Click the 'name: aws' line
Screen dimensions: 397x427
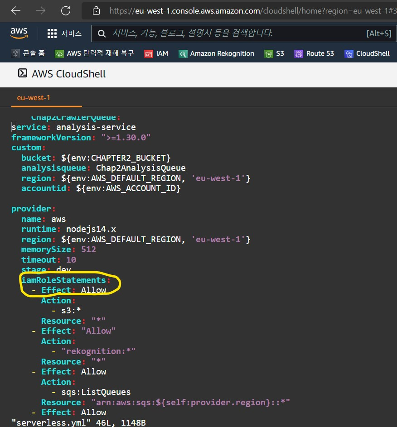[44, 219]
